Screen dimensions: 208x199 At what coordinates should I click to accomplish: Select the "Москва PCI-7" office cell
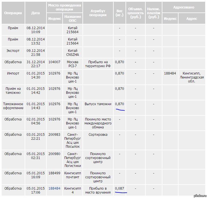pos(73,64)
